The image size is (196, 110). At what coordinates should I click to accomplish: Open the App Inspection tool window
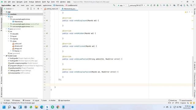[64, 101]
